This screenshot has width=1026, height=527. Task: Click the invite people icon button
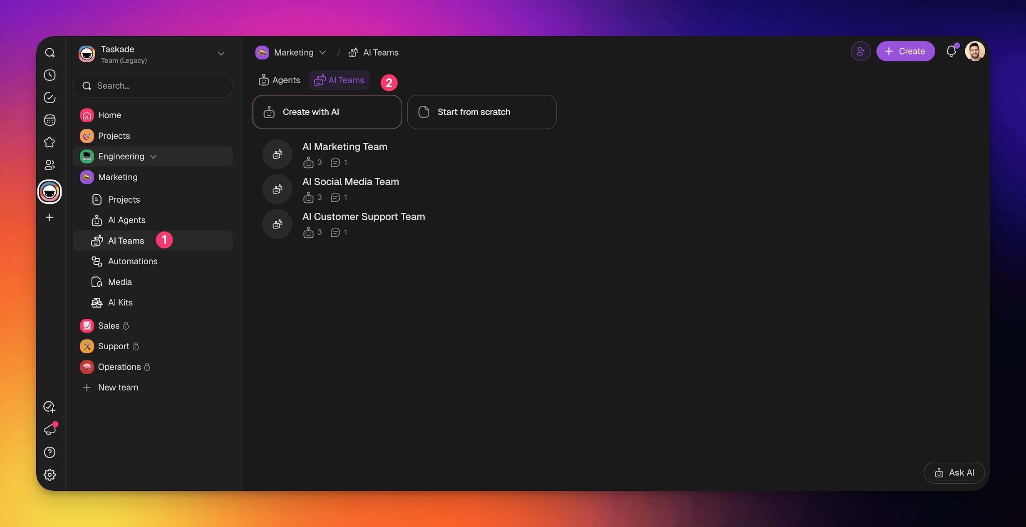click(x=860, y=51)
